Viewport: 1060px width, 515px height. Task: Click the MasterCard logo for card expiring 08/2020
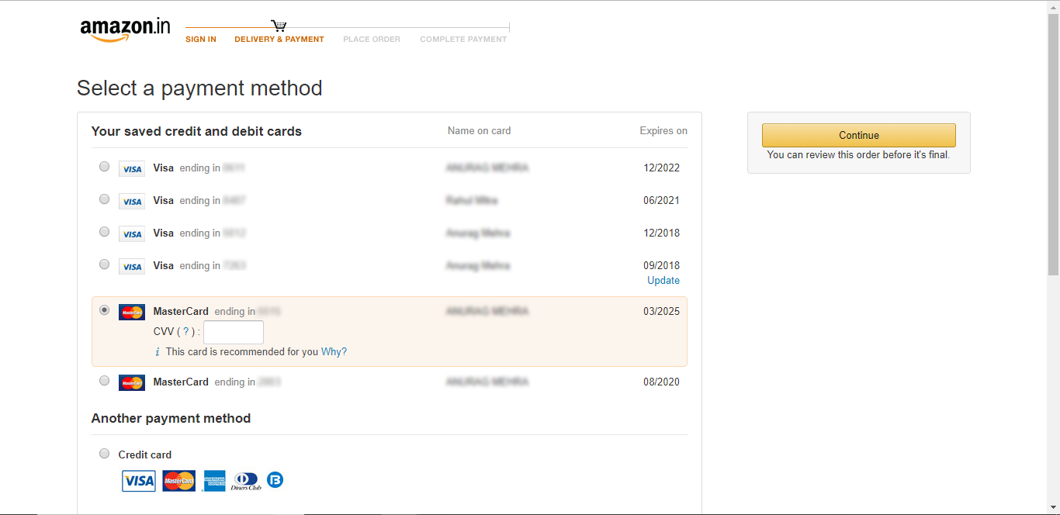click(x=132, y=382)
